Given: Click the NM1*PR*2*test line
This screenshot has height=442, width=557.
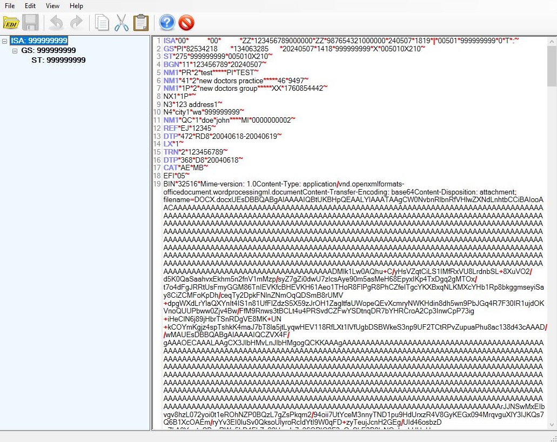Looking at the screenshot, I should point(211,73).
